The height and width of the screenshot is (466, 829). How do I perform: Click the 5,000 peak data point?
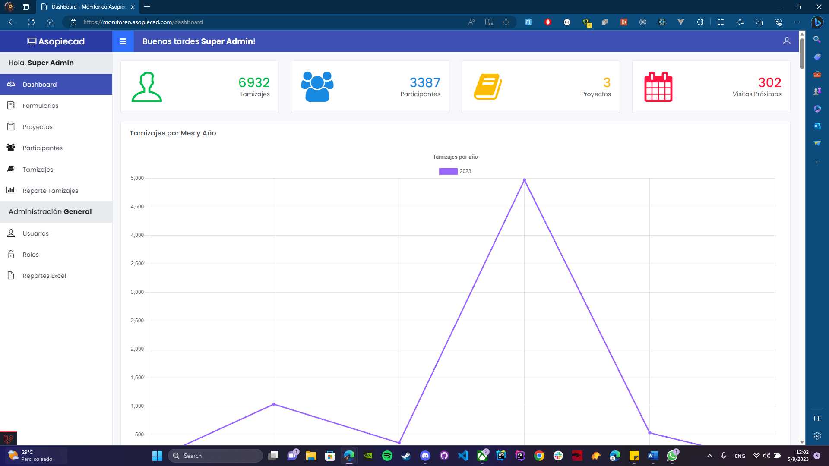tap(524, 180)
